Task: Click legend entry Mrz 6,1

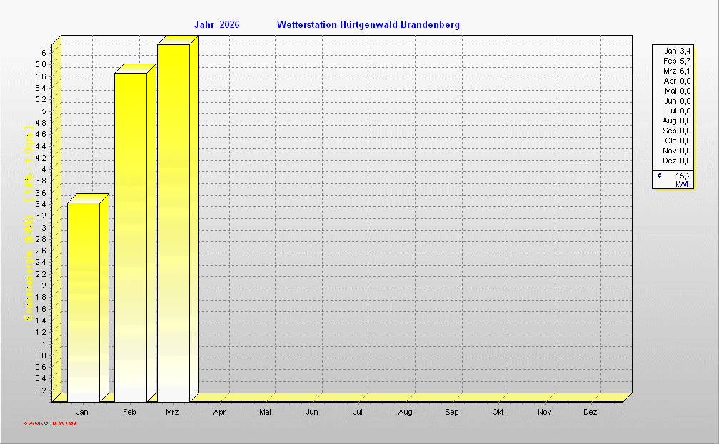Action: 677,71
